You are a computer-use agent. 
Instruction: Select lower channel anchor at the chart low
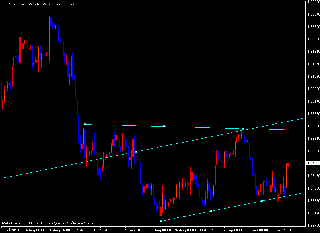tap(161, 221)
